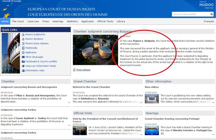Click the icon beside Factsheets & Country profiles
The width and height of the screenshot is (216, 140).
pyautogui.click(x=23, y=62)
